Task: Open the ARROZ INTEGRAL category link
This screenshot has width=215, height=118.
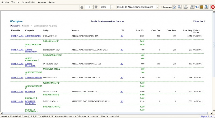Action: 30,65
